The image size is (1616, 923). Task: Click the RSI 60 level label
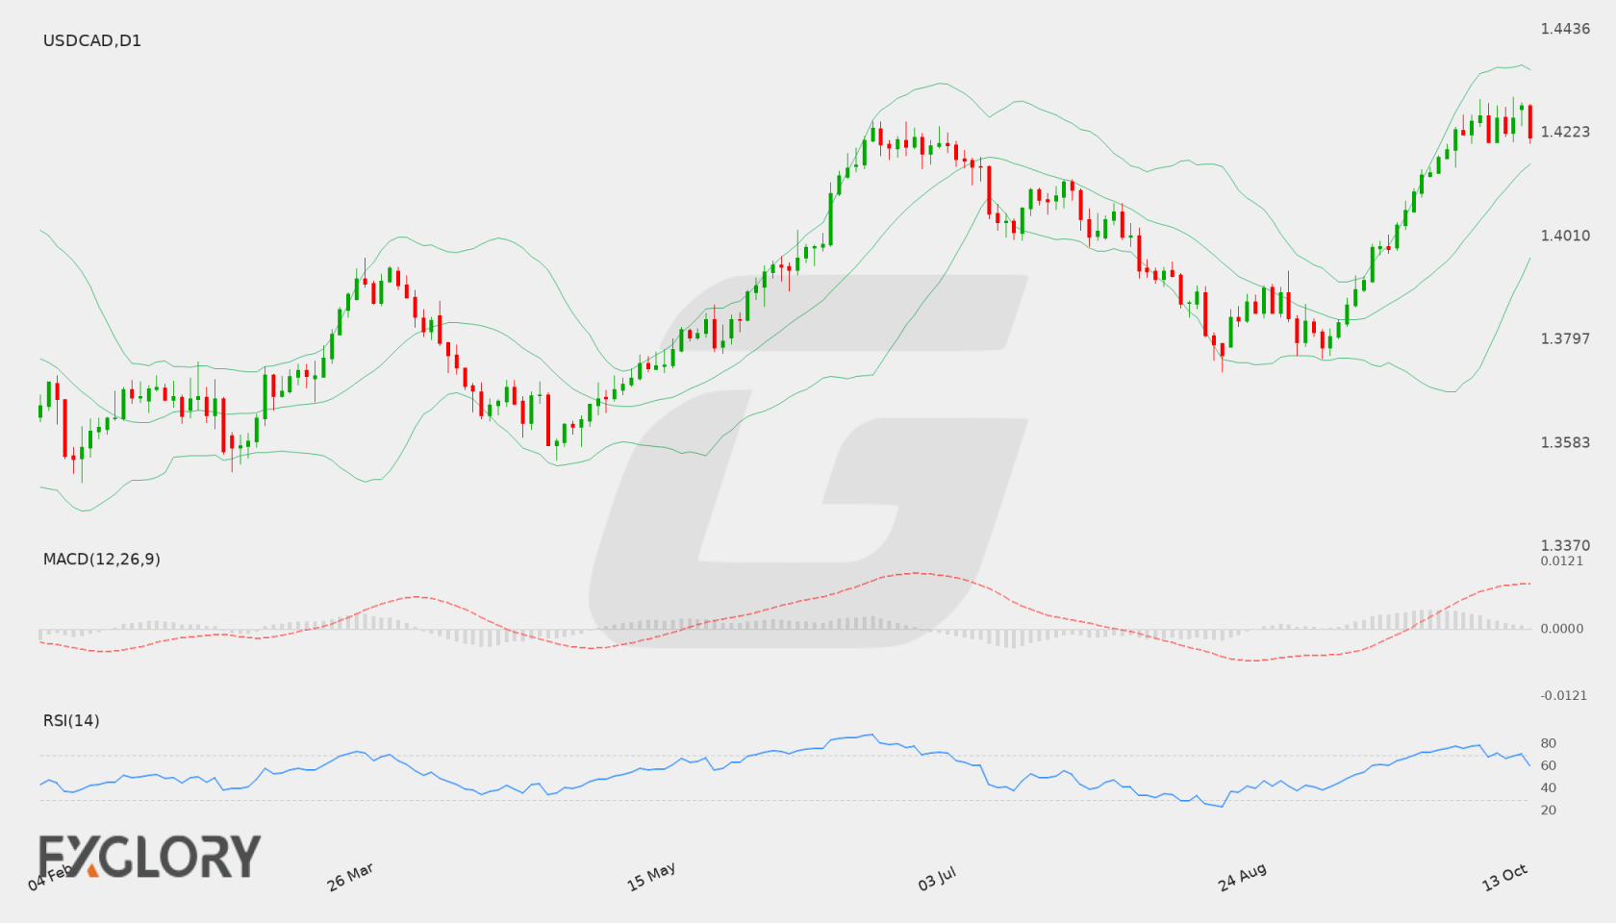1549,765
